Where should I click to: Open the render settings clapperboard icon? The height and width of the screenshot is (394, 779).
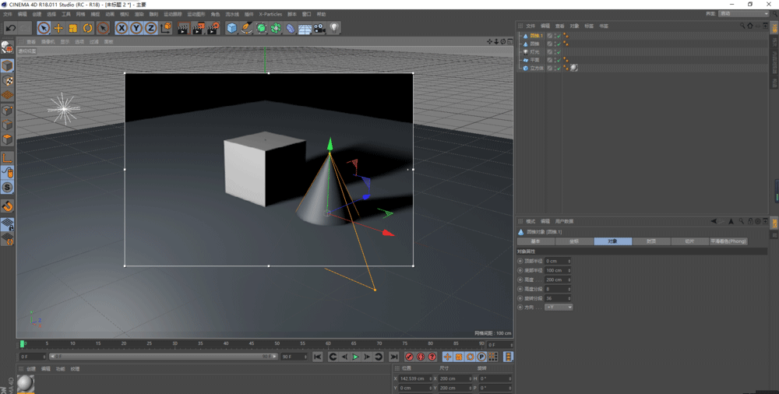(x=213, y=28)
